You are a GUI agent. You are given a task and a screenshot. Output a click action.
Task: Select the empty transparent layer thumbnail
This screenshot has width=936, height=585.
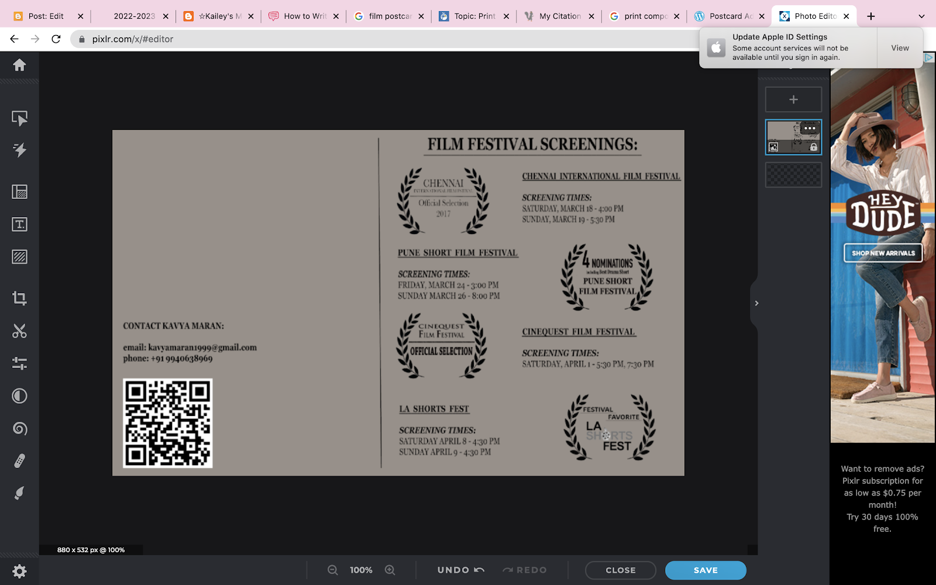(793, 175)
